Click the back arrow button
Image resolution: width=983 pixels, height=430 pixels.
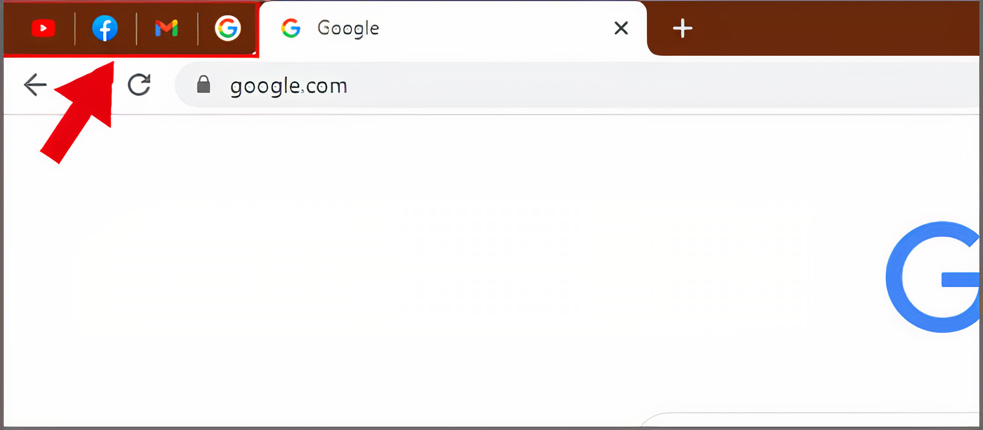click(x=35, y=85)
